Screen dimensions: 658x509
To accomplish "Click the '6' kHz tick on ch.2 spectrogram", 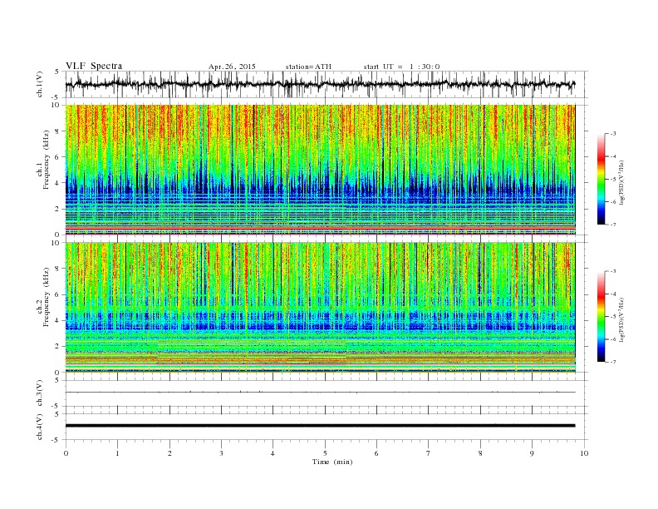I will pyautogui.click(x=58, y=294).
